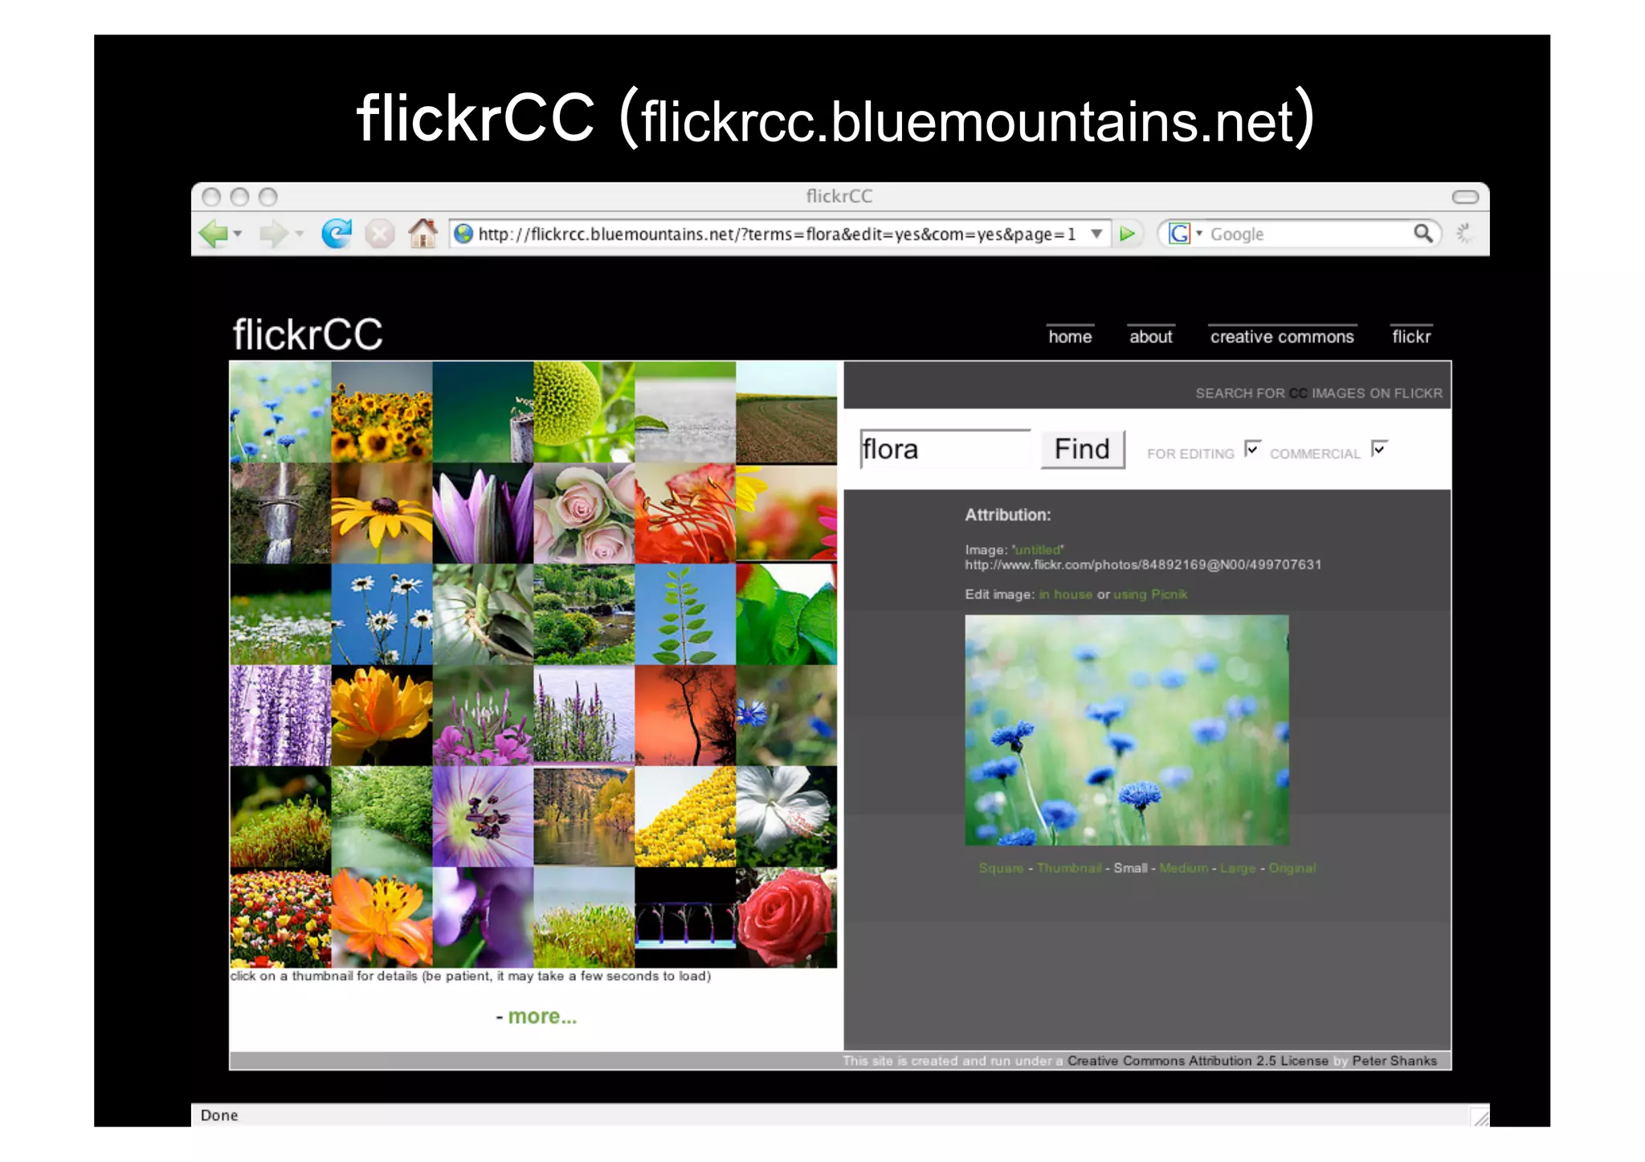The height and width of the screenshot is (1162, 1645).
Task: Select the yellow flower hillside thumbnail
Action: (685, 817)
